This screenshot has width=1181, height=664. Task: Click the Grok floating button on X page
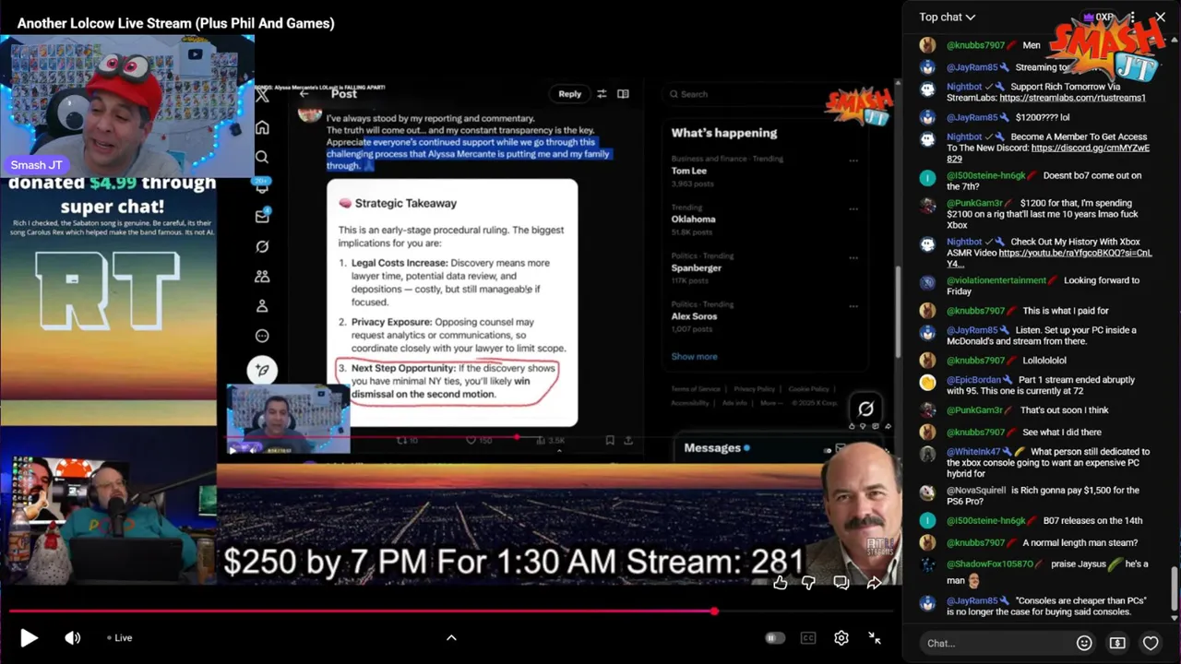(x=865, y=409)
